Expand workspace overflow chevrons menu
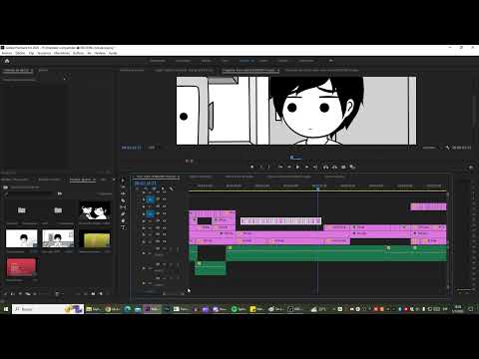Screen dimensions: 479x359 (x=330, y=61)
